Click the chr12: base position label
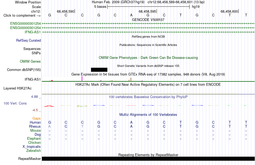 pos(36,11)
